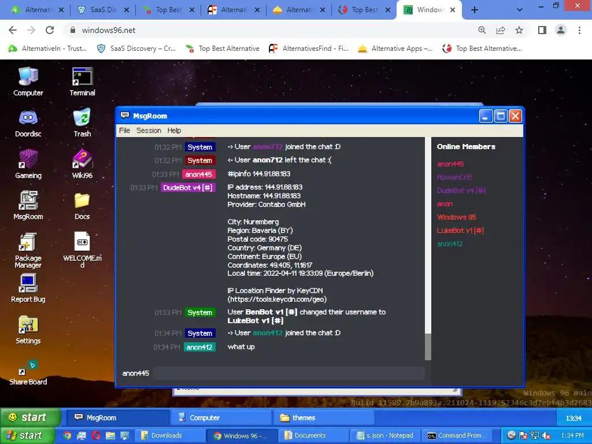Open the Chrome profile avatar
Screen dimensions: 592x444
click(561, 30)
